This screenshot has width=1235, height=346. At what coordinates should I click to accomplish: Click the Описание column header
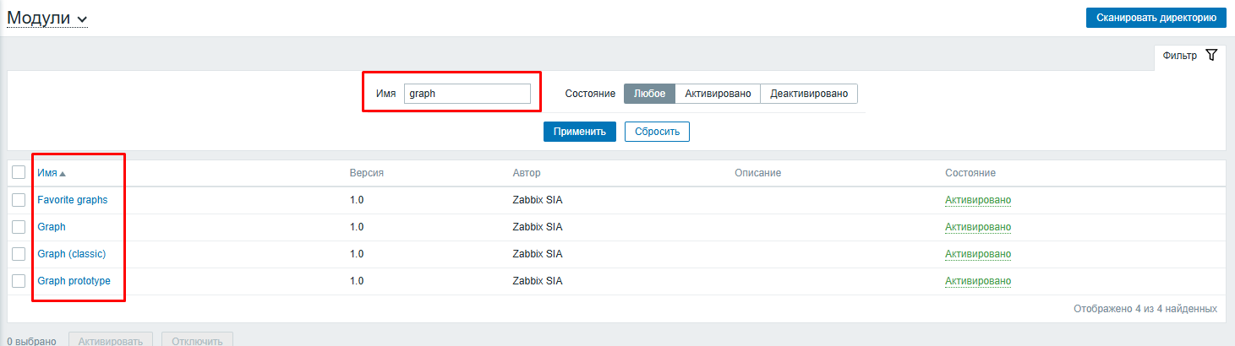pyautogui.click(x=757, y=173)
